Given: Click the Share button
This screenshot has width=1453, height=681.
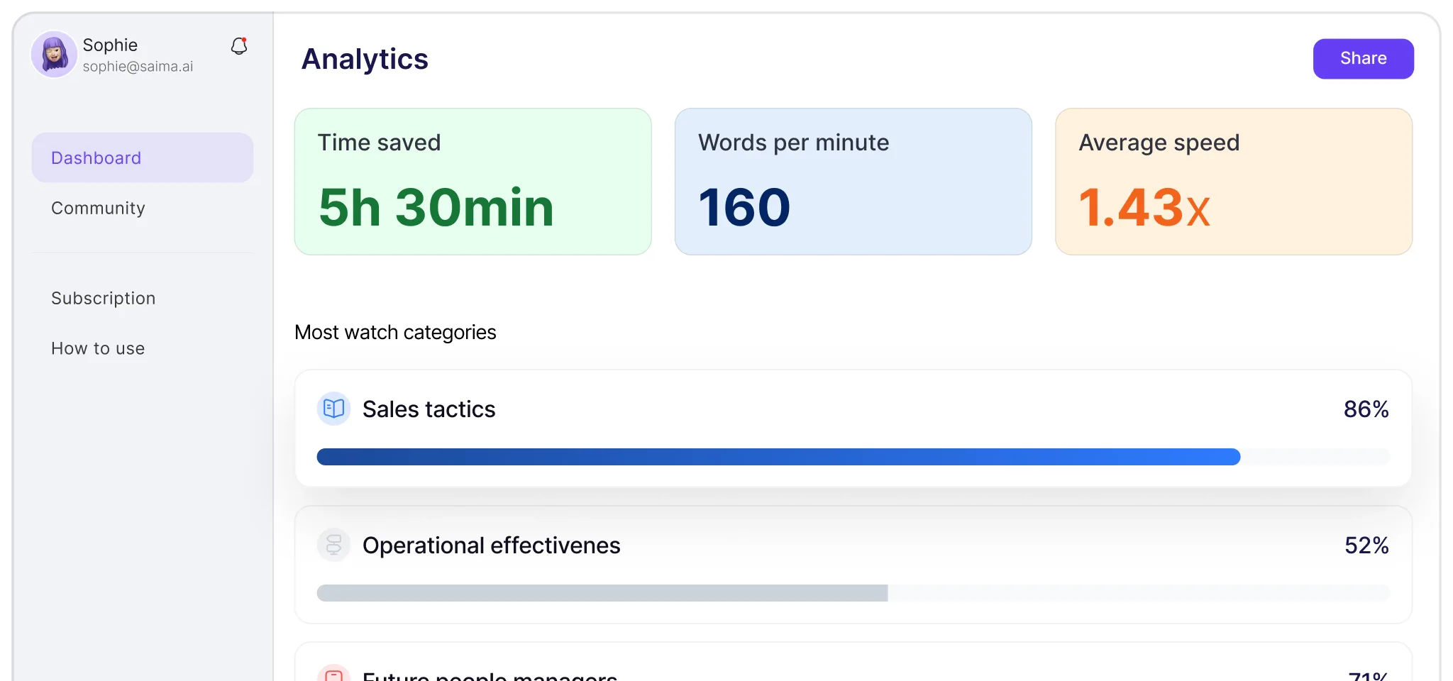Looking at the screenshot, I should [x=1363, y=58].
